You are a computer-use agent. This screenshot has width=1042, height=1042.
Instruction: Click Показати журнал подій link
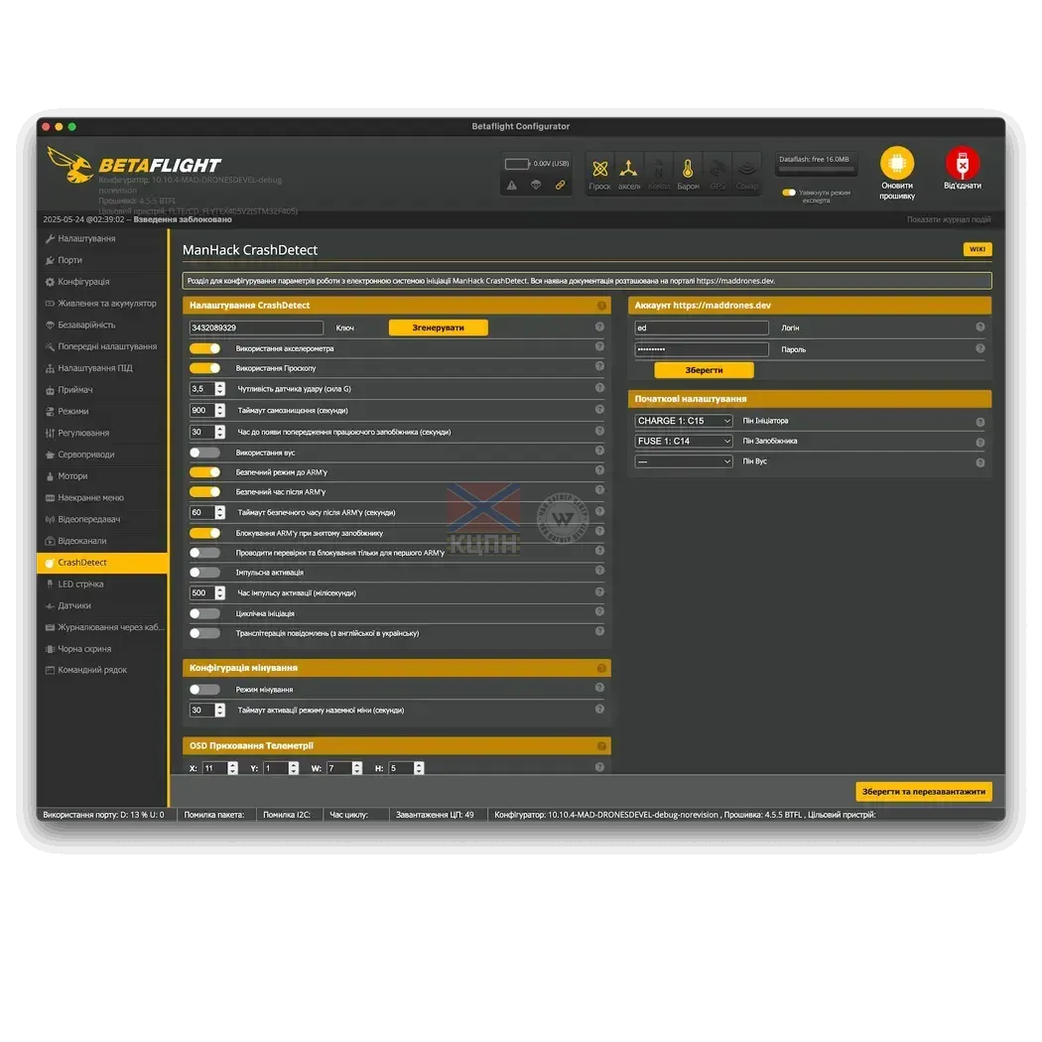[x=949, y=220]
